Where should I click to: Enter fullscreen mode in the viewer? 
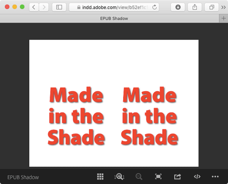(x=158, y=177)
